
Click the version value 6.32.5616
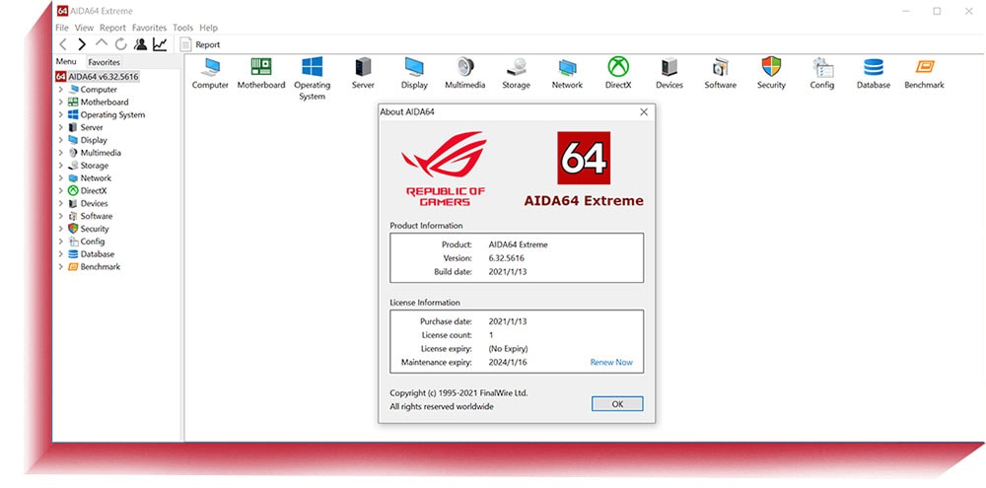click(506, 258)
